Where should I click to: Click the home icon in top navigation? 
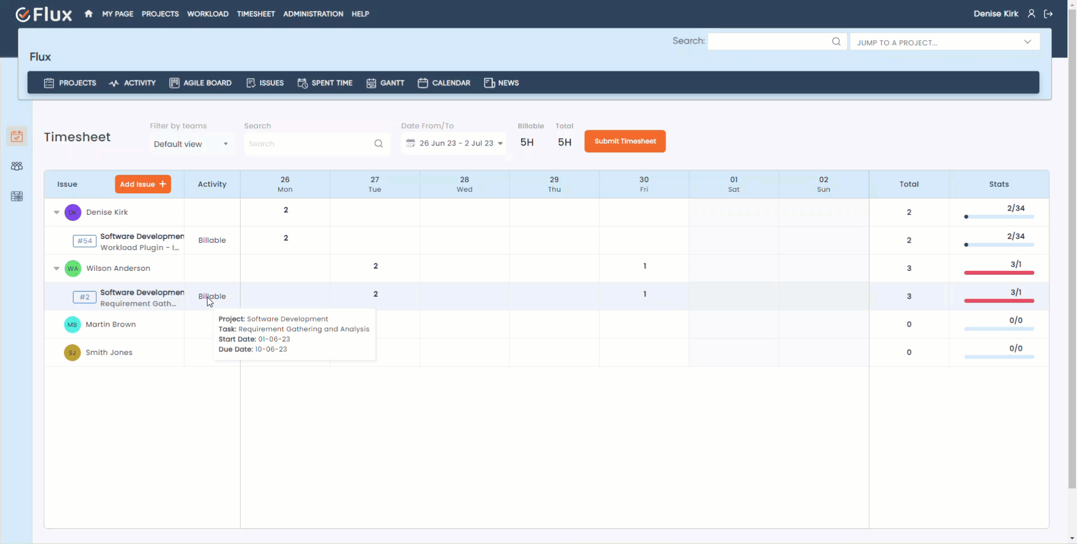click(x=88, y=13)
